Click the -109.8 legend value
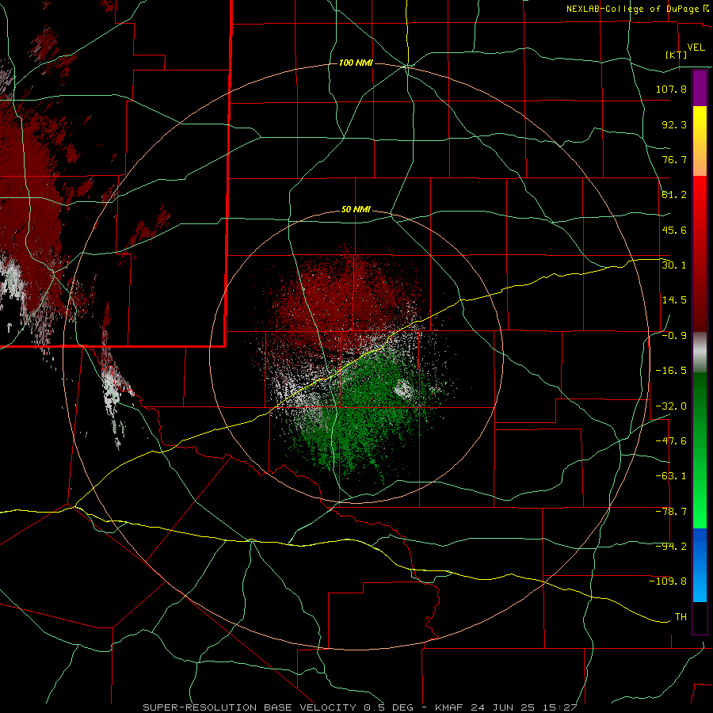 pos(668,581)
